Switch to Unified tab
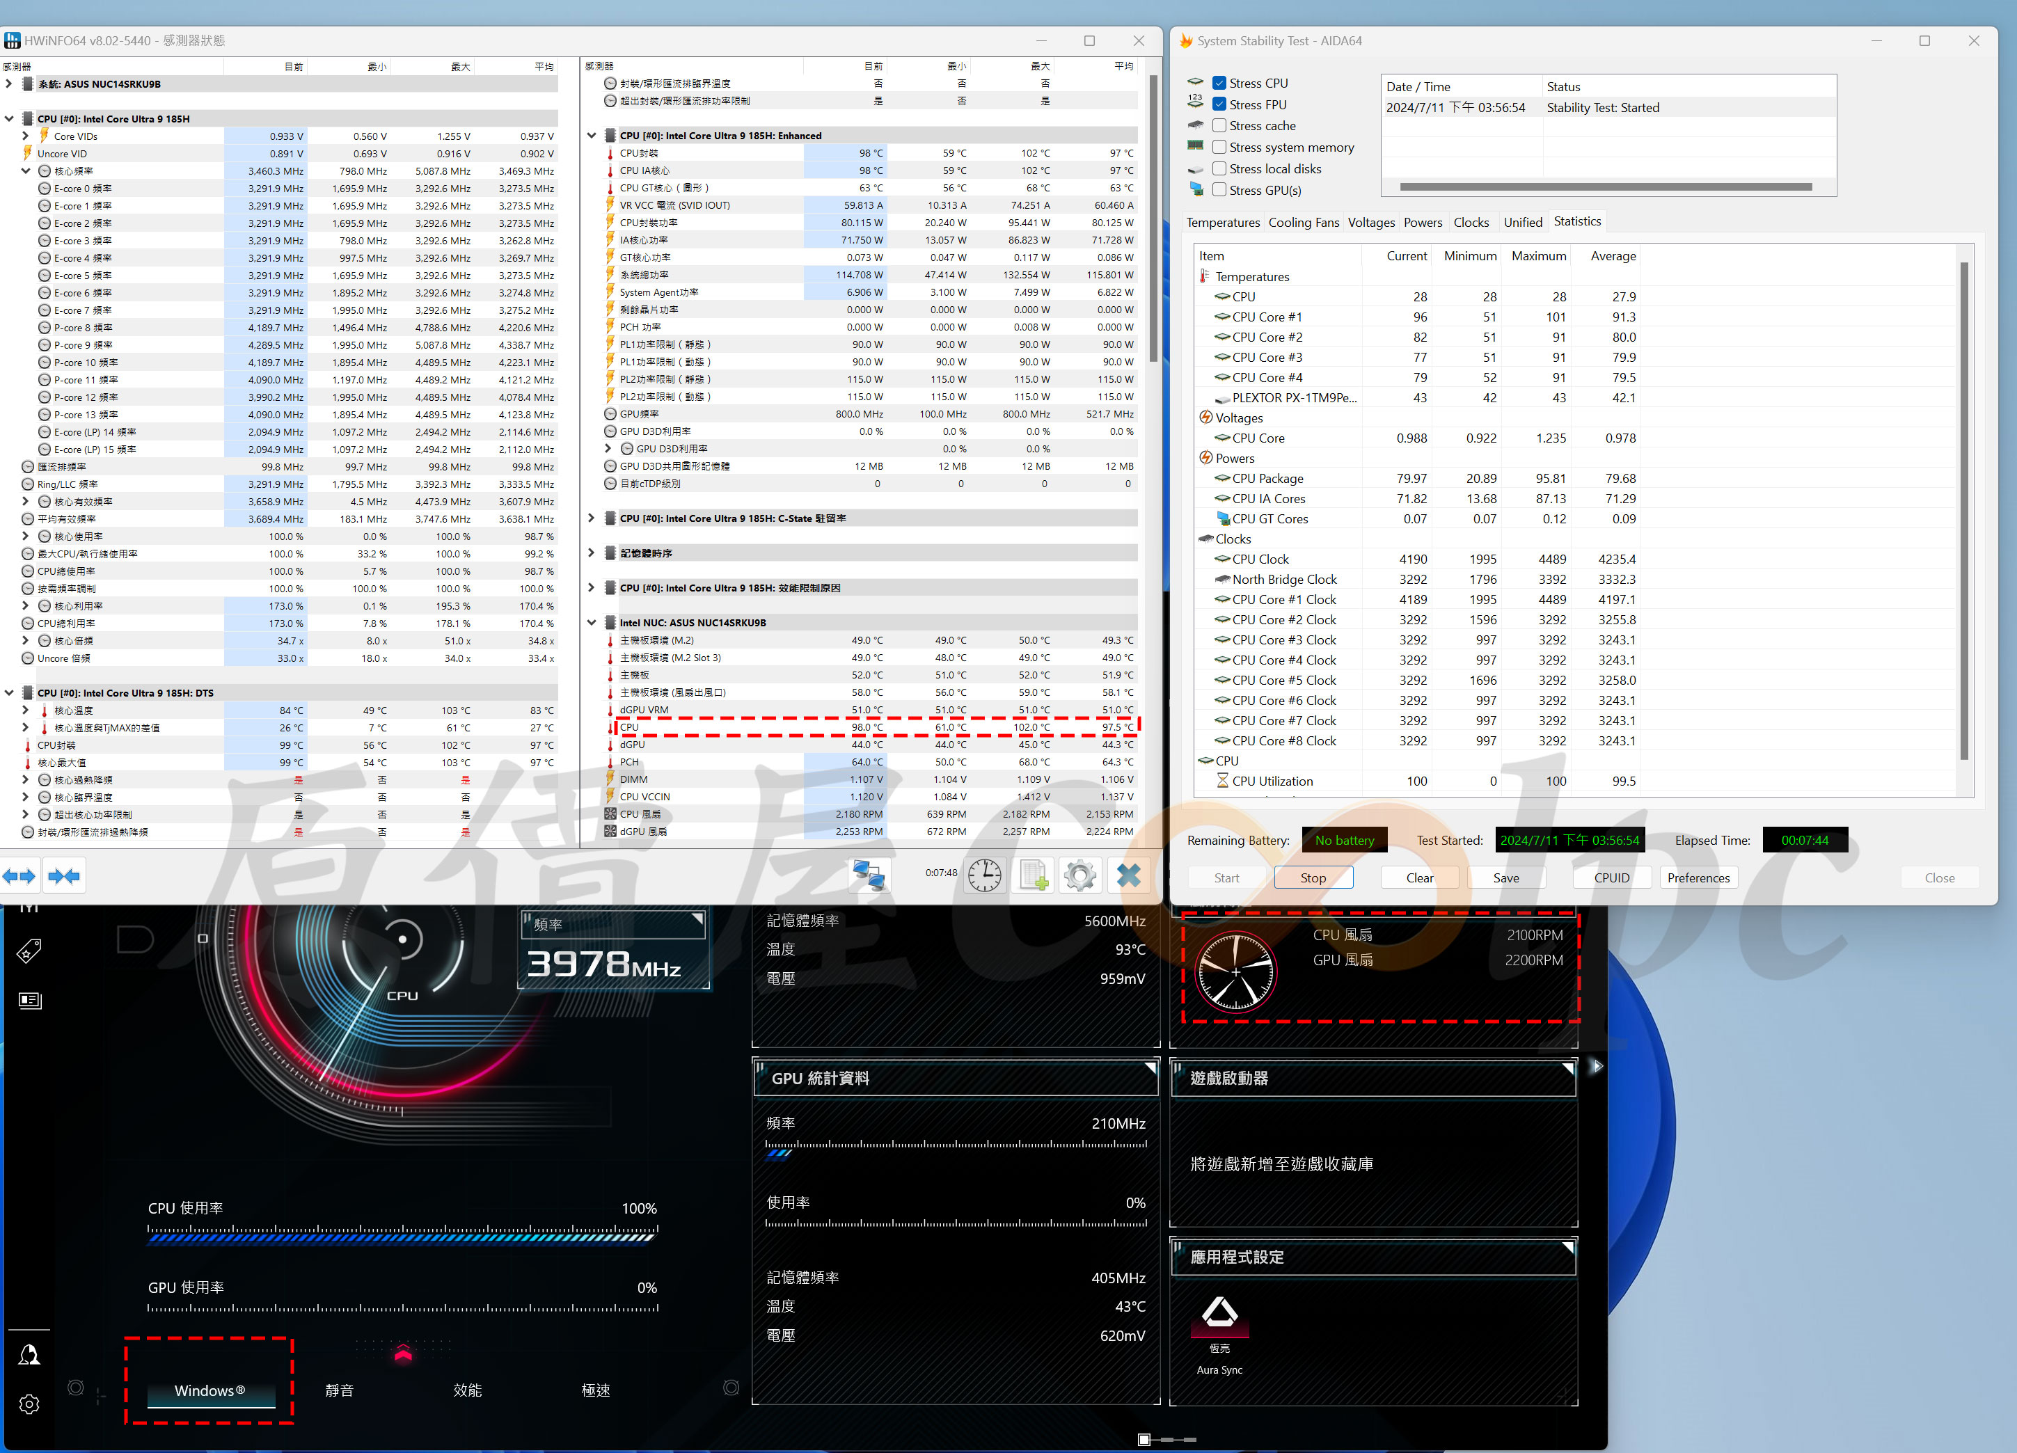 pyautogui.click(x=1523, y=222)
